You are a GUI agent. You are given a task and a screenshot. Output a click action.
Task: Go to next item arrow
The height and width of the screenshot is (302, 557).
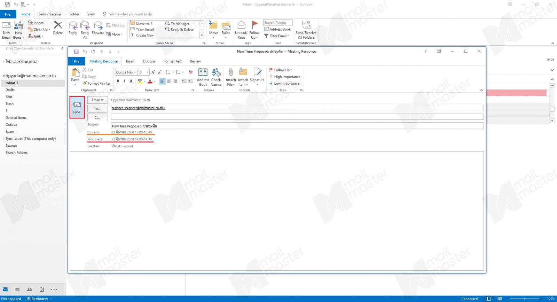[x=110, y=52]
